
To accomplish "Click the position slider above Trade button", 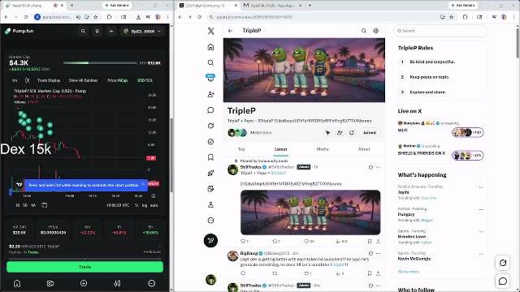I will 84,259.
